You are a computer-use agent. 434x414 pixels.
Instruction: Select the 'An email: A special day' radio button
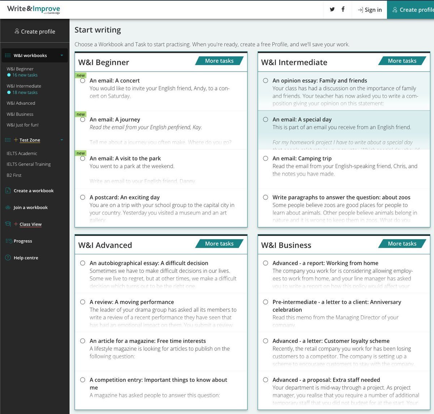tap(265, 120)
